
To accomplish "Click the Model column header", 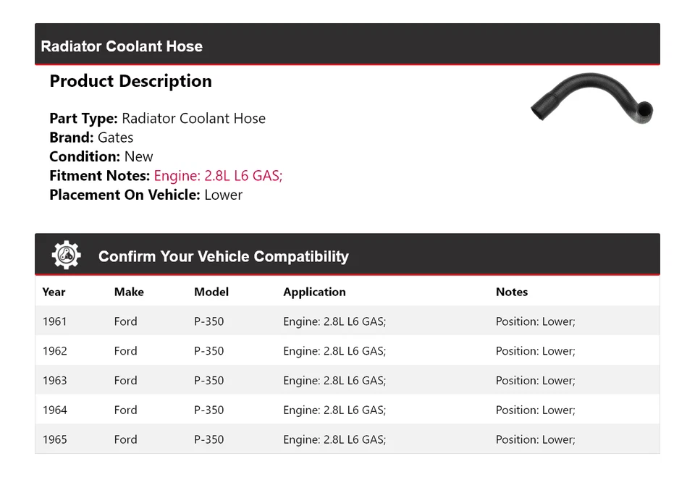I will (x=211, y=292).
